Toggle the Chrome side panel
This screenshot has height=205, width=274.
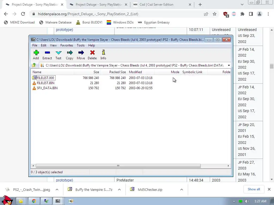coord(251,14)
